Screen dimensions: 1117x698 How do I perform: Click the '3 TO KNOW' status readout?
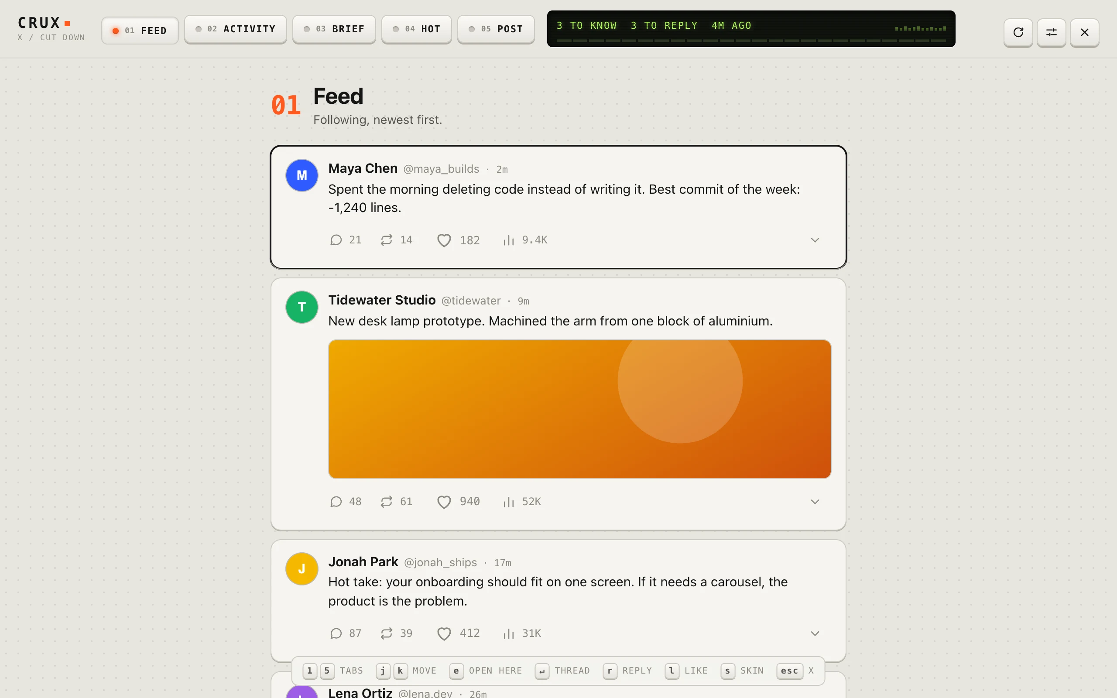click(x=586, y=25)
